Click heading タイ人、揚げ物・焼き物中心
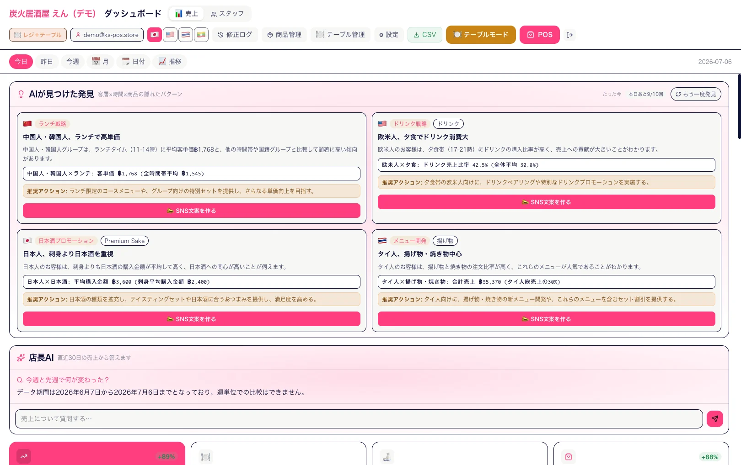The image size is (741, 465). (420, 254)
